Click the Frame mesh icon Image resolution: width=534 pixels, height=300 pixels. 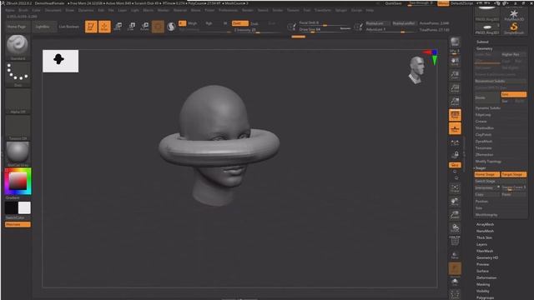coord(455,188)
